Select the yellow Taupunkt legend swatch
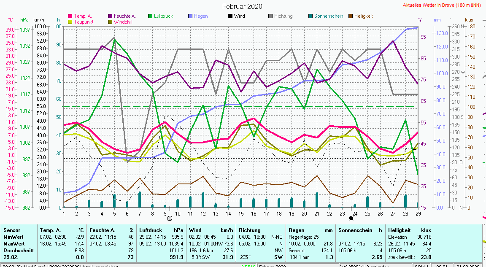The width and height of the screenshot is (486, 267). (x=70, y=22)
